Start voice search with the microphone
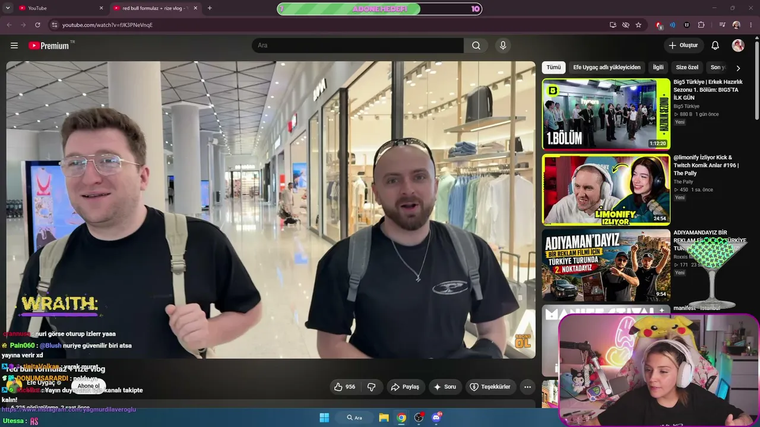This screenshot has height=427, width=760. click(503, 46)
